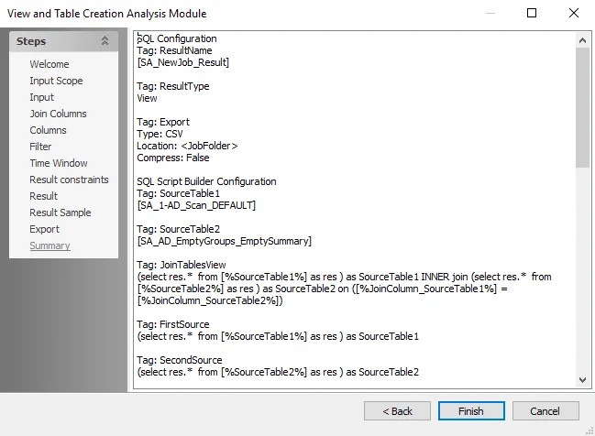Click the scrollbar down arrow
This screenshot has height=436, width=595.
pyautogui.click(x=582, y=379)
